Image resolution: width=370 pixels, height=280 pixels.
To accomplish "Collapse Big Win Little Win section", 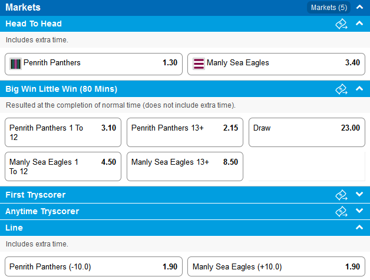I will pyautogui.click(x=359, y=89).
